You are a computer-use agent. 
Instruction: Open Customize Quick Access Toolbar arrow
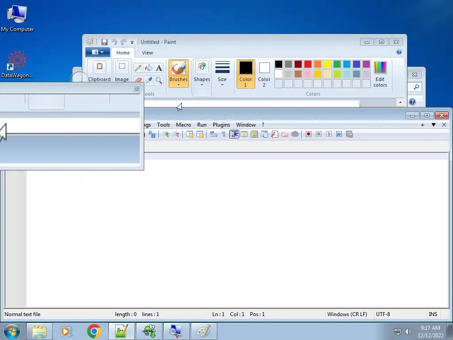click(x=132, y=42)
